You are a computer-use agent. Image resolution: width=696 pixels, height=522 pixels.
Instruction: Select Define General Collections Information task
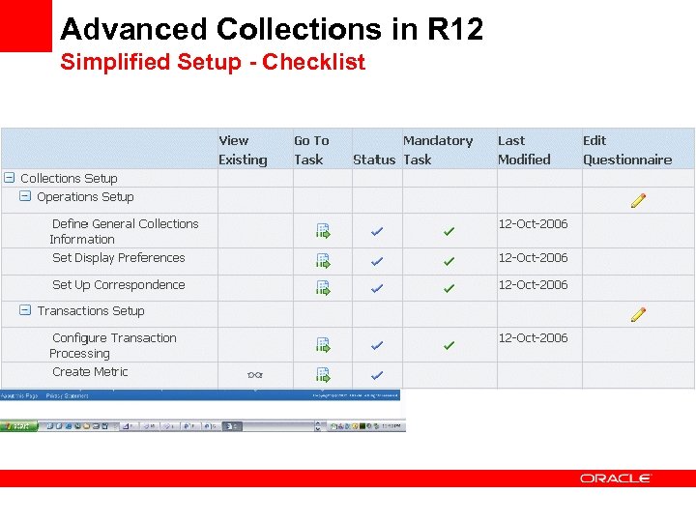pos(124,231)
